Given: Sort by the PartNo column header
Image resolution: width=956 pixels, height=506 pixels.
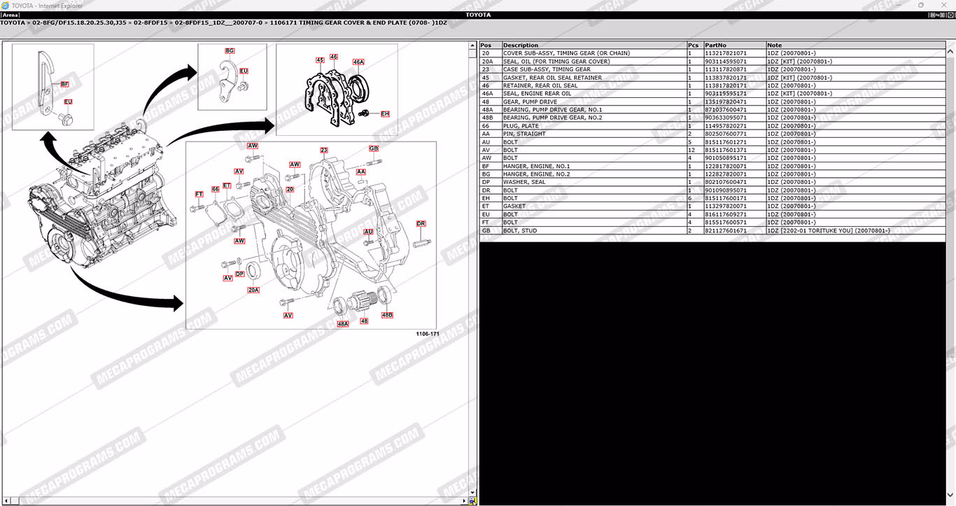Looking at the screenshot, I should click(x=715, y=45).
